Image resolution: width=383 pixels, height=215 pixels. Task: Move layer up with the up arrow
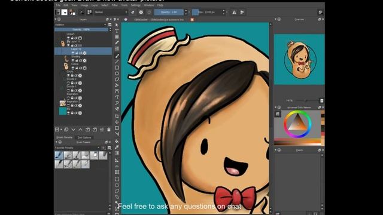click(x=80, y=130)
